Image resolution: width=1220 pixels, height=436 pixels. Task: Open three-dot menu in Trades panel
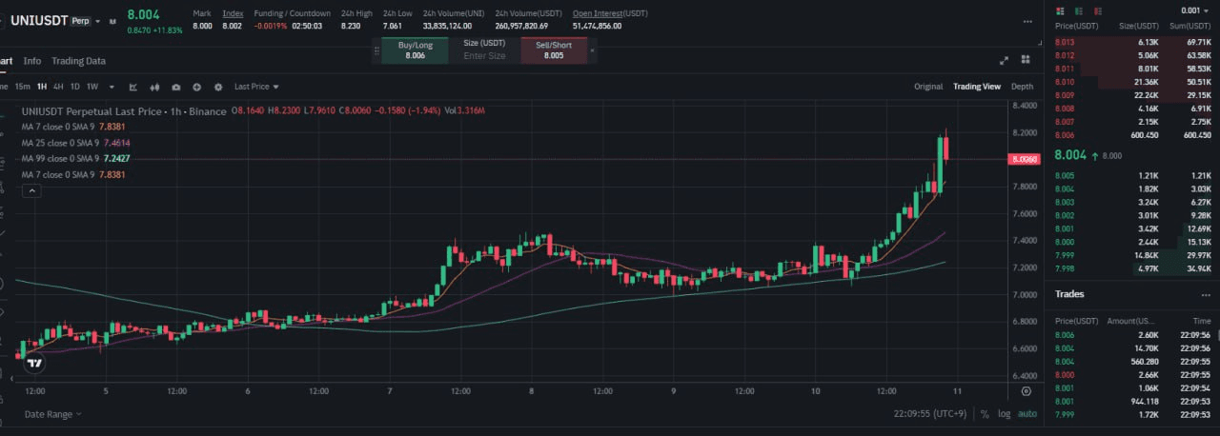[x=1206, y=294]
